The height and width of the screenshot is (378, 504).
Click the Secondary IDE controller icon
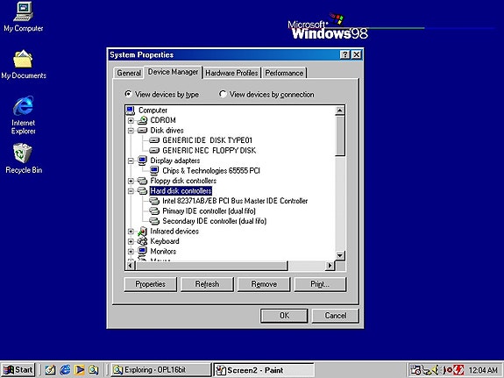tap(154, 221)
